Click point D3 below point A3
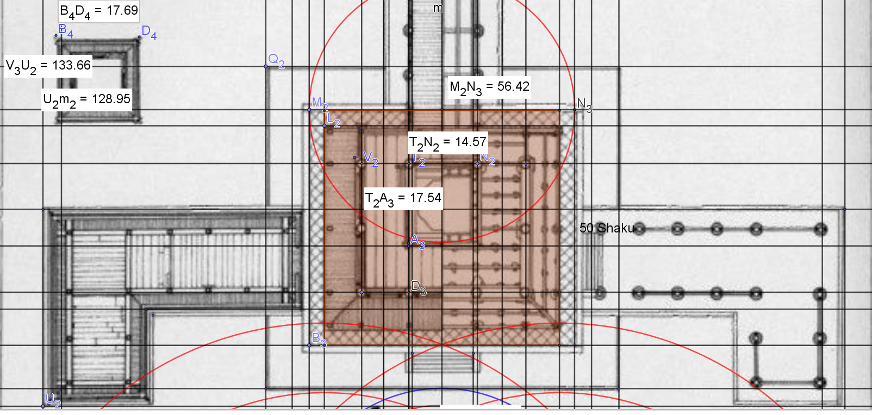The height and width of the screenshot is (415, 872). (409, 292)
